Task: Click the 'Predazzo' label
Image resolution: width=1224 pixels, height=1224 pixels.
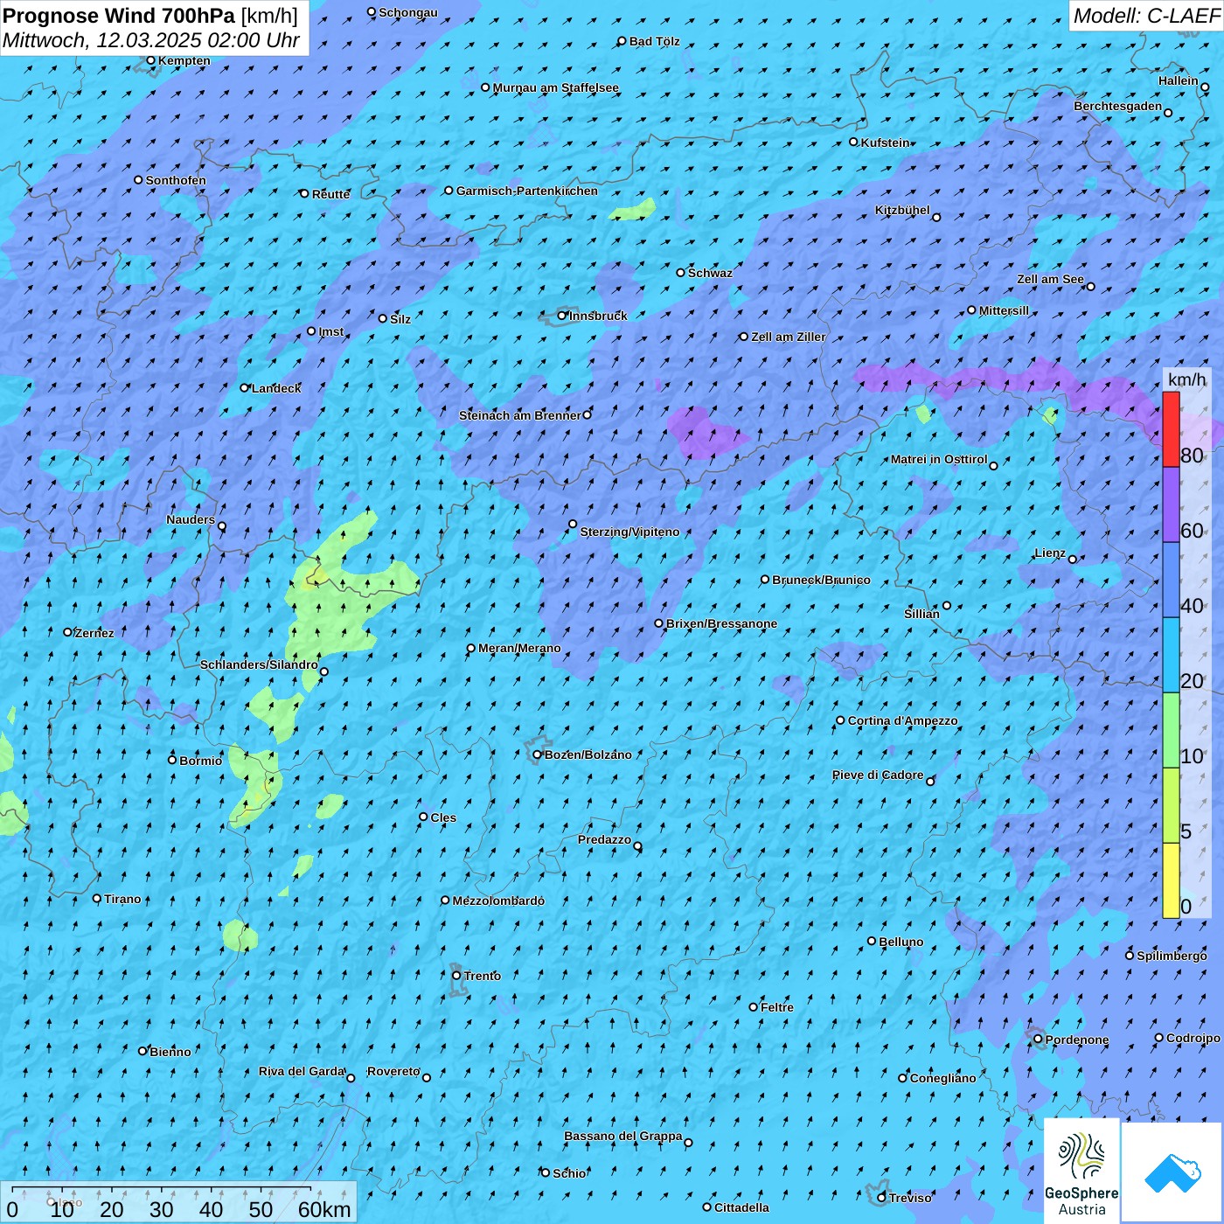Action: [604, 839]
